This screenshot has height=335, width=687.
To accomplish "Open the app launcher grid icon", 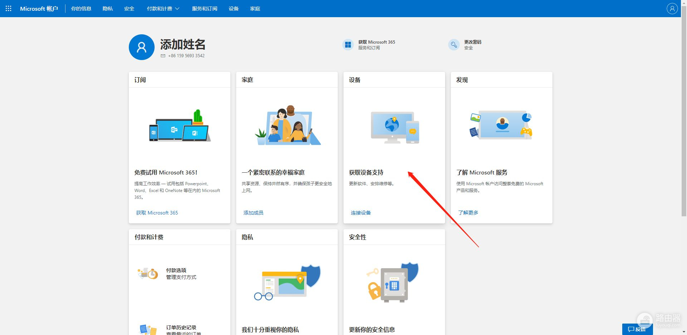I will click(x=9, y=9).
